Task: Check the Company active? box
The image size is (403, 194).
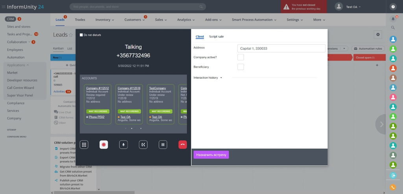Action: [x=240, y=57]
